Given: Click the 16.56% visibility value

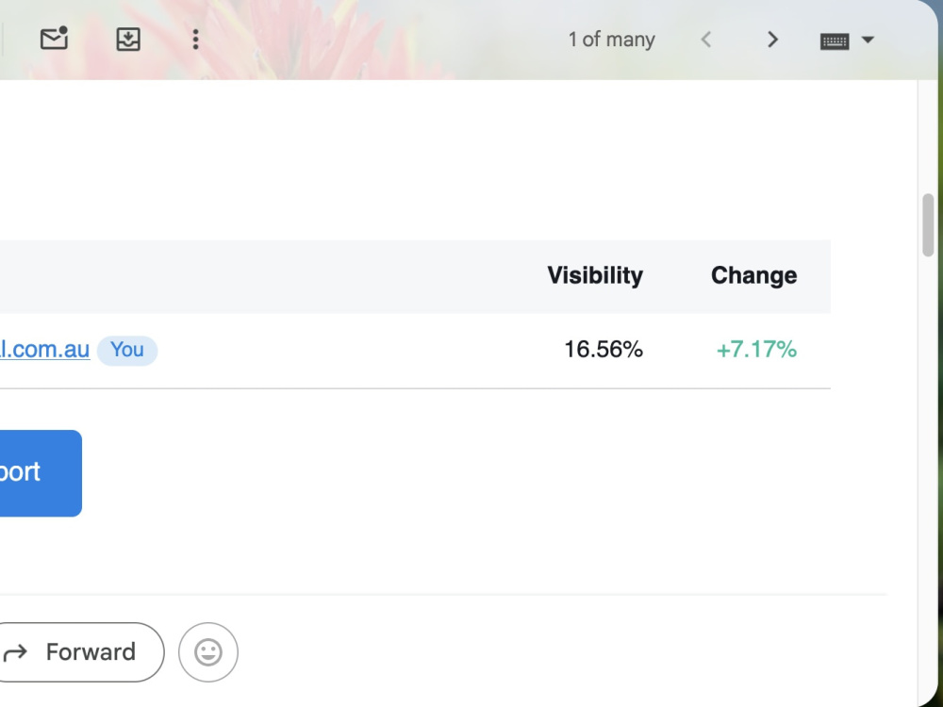Looking at the screenshot, I should pyautogui.click(x=604, y=350).
